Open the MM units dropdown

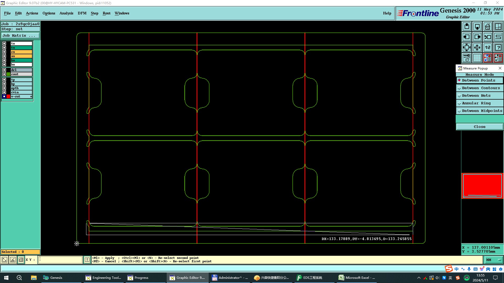[493, 260]
